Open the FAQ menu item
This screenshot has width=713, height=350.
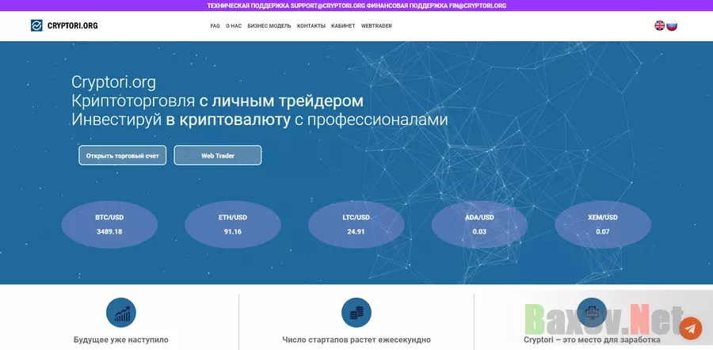click(x=215, y=26)
